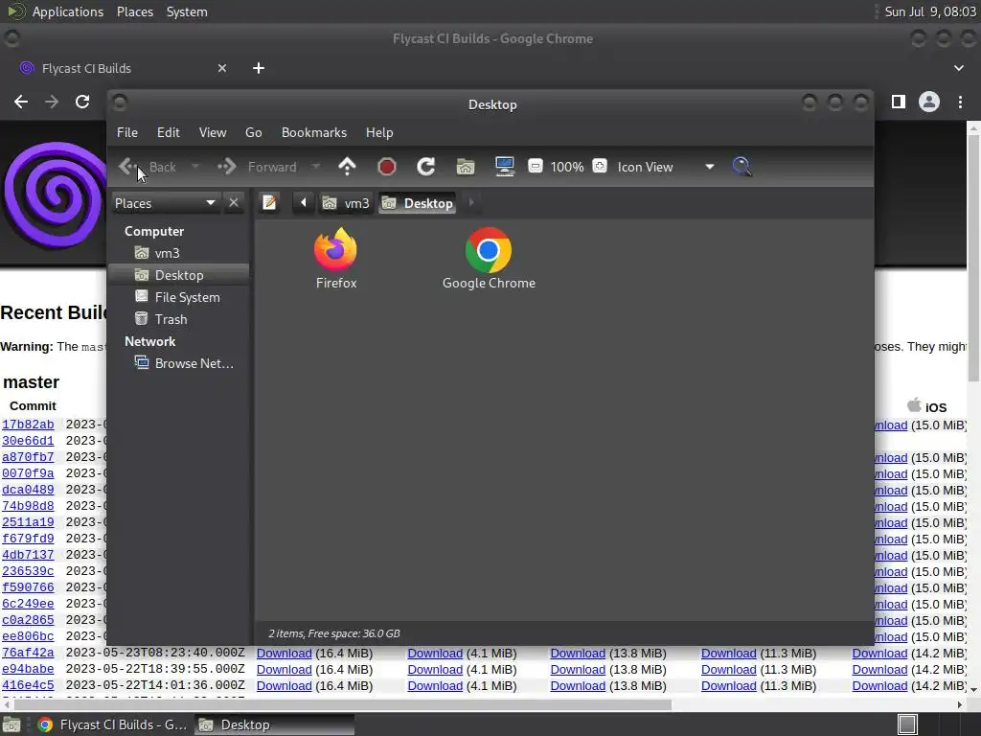This screenshot has width=981, height=736.
Task: Reload the Desktop folder in file manager
Action: point(426,167)
